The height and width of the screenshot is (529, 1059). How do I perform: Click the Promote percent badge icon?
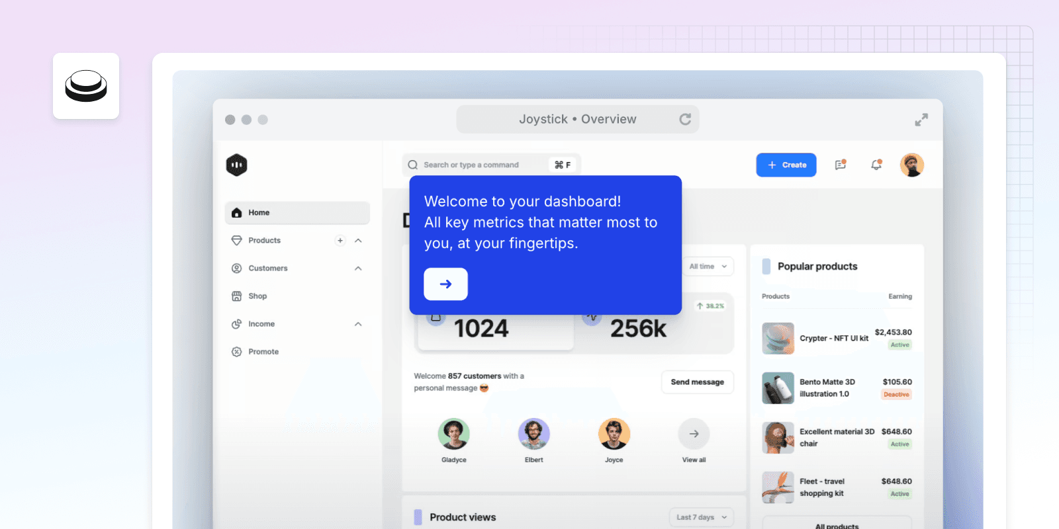click(236, 352)
